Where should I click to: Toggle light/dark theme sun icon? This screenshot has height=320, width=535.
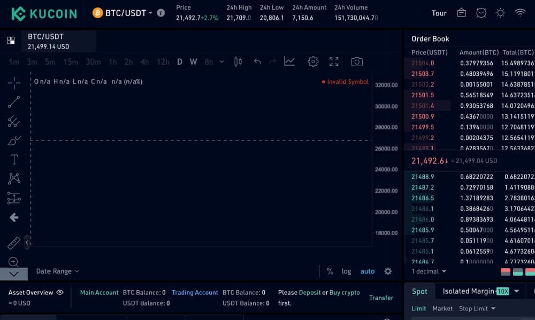501,13
